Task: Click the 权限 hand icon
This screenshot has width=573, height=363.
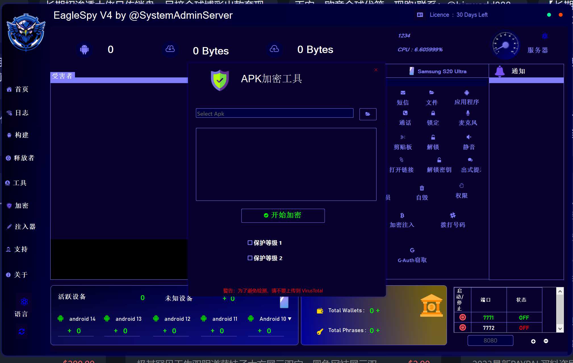Action: click(x=461, y=185)
